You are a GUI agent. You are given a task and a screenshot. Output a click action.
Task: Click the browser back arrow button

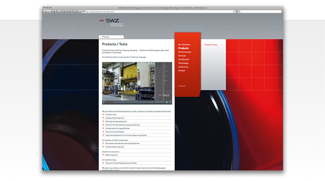pos(45,11)
